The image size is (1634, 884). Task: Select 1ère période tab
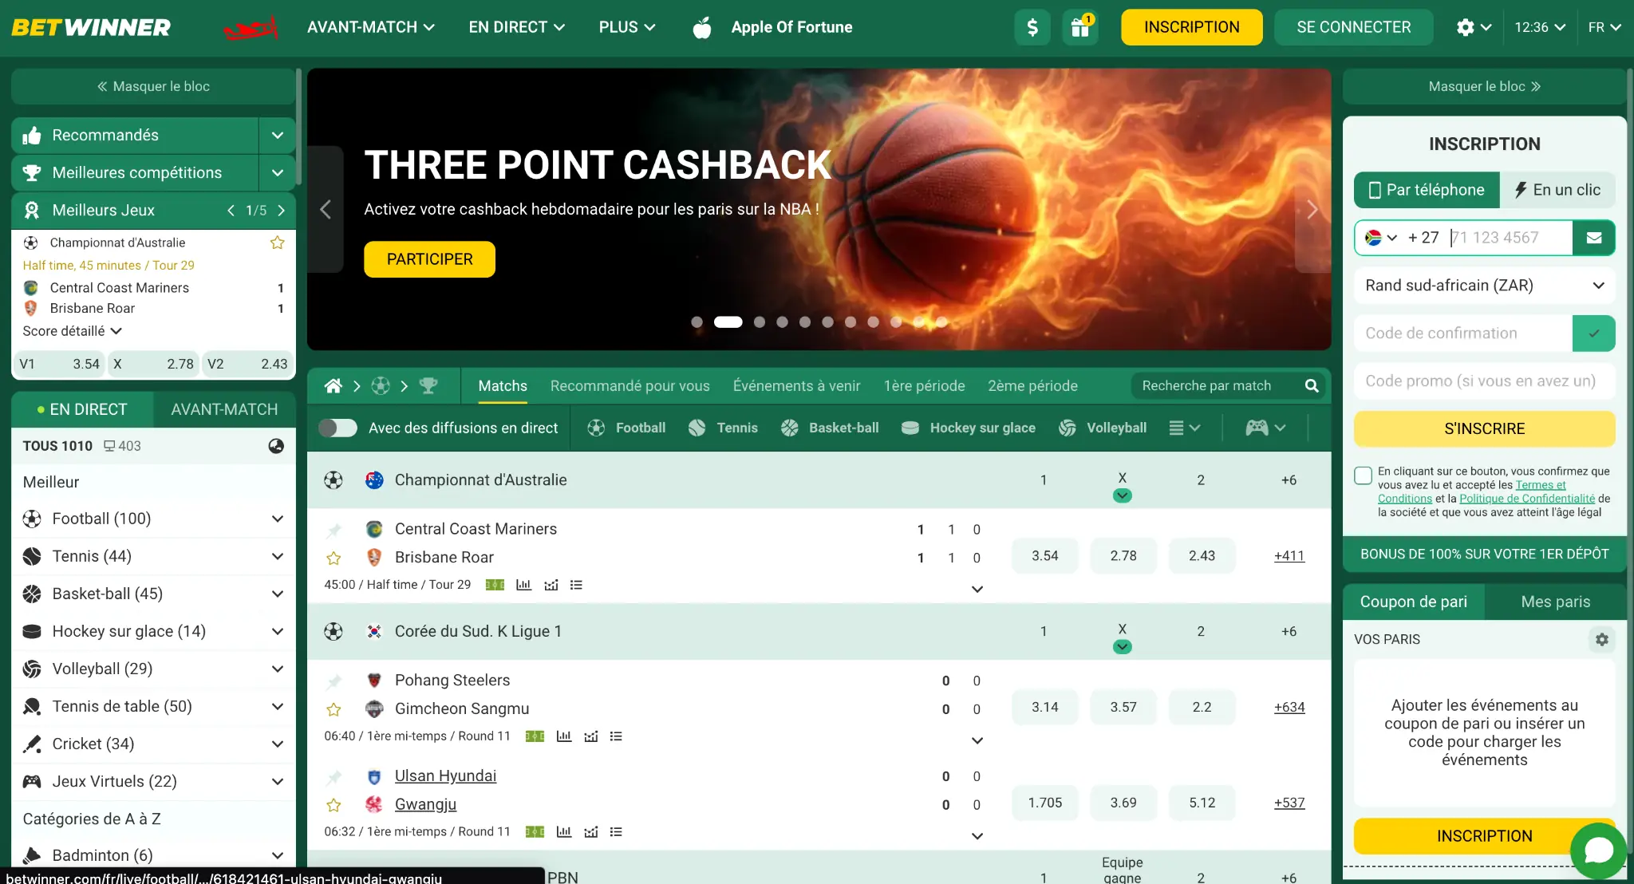pyautogui.click(x=924, y=386)
